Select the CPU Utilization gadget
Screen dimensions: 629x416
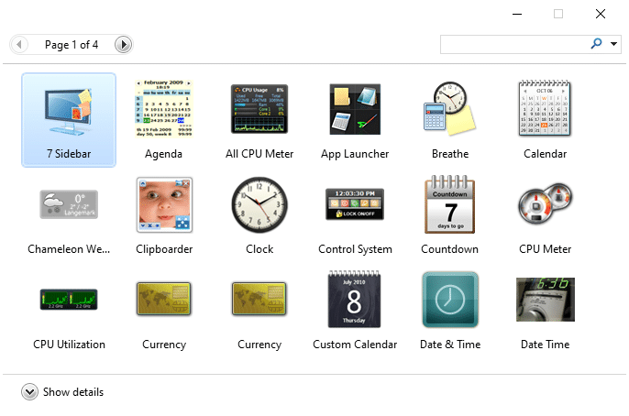69,301
